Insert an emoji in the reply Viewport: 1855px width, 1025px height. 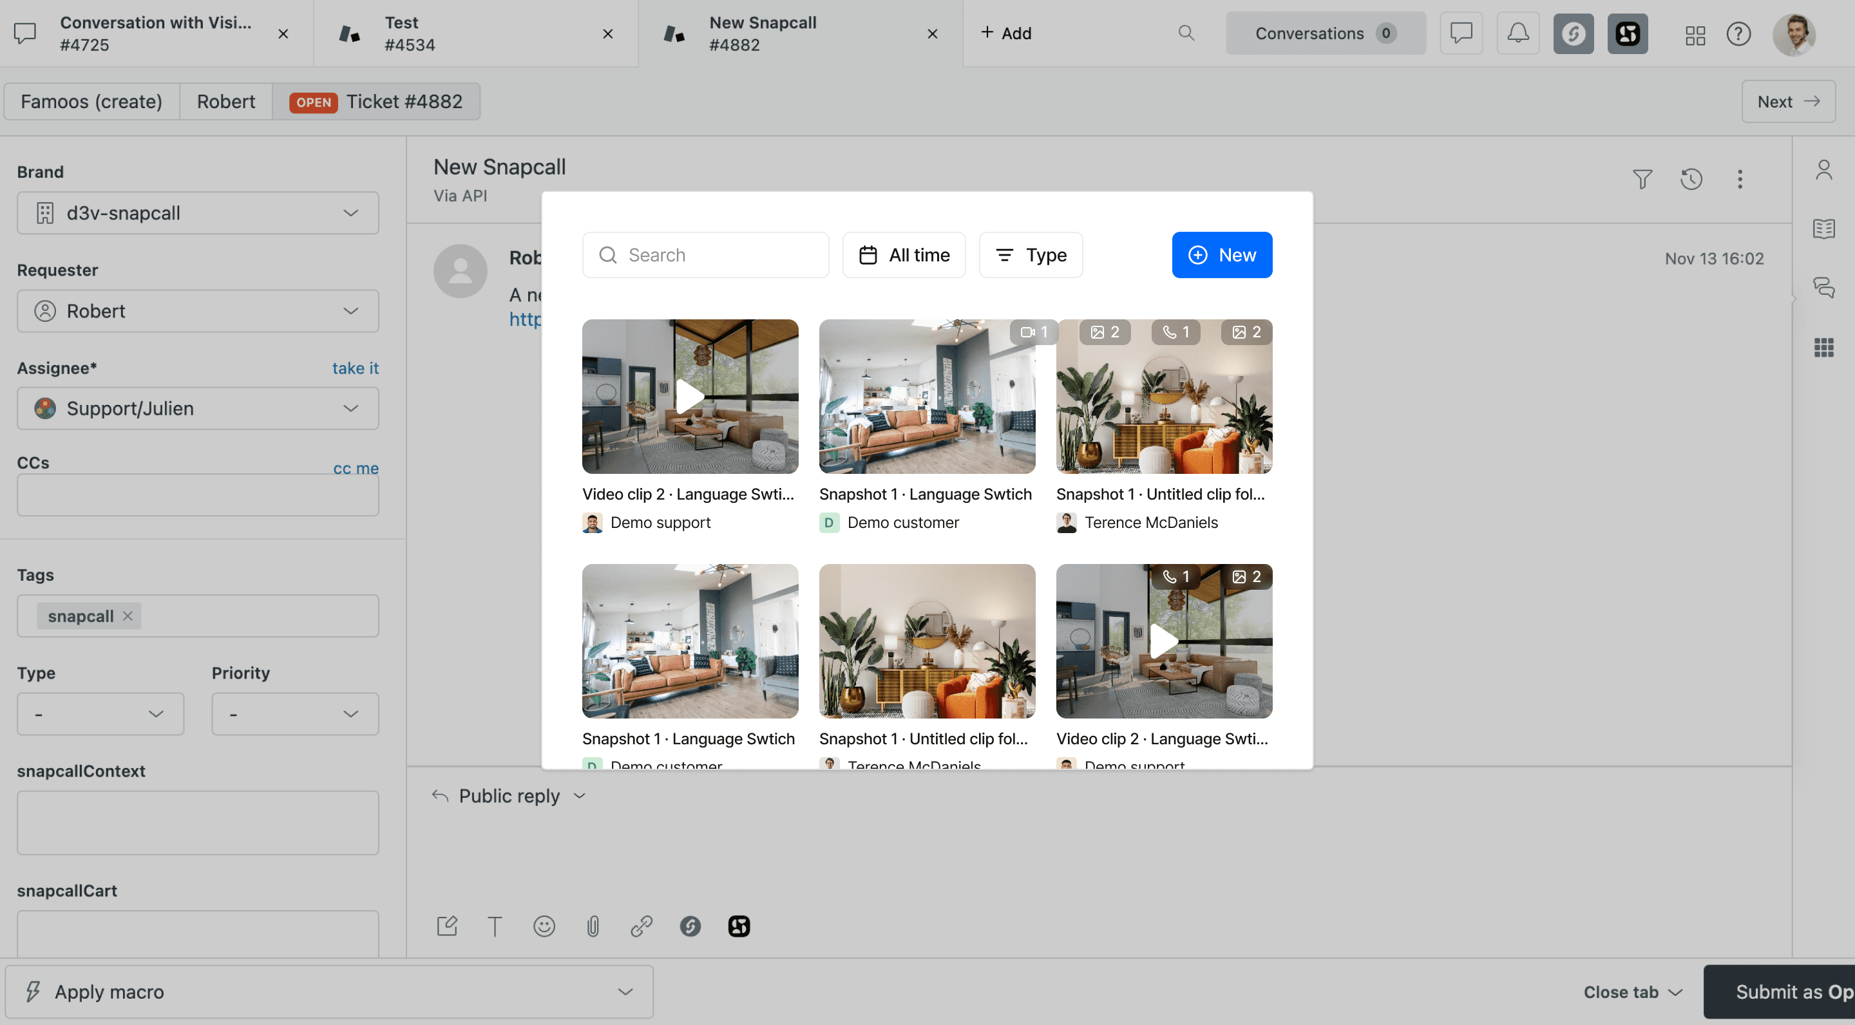click(x=544, y=926)
